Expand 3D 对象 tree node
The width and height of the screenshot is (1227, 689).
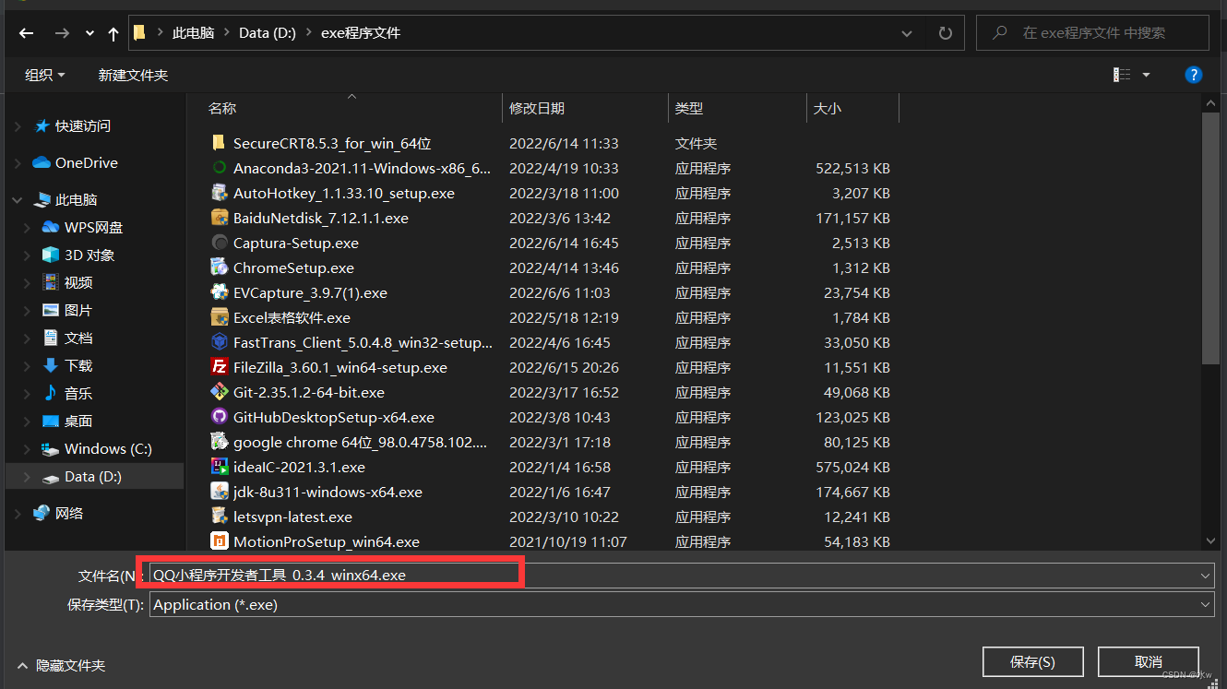[x=26, y=255]
